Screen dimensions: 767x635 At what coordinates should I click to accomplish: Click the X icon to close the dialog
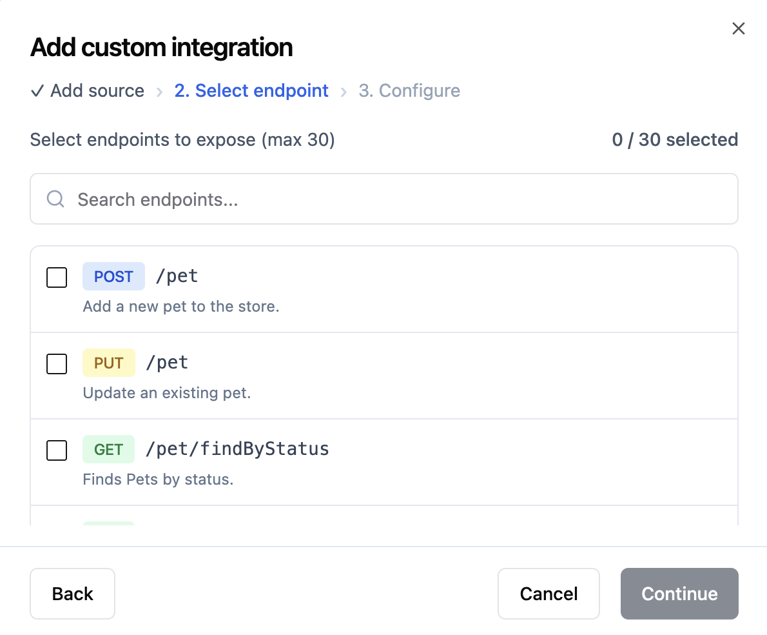point(738,28)
